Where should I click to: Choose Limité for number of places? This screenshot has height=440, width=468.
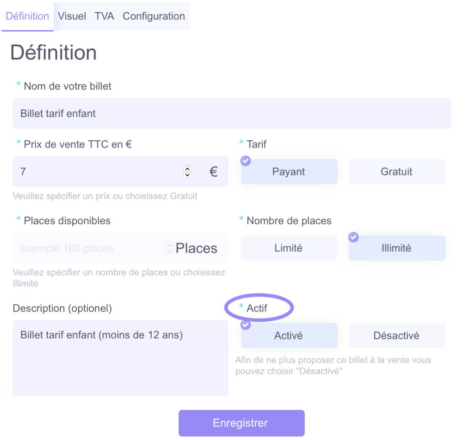[x=289, y=248]
